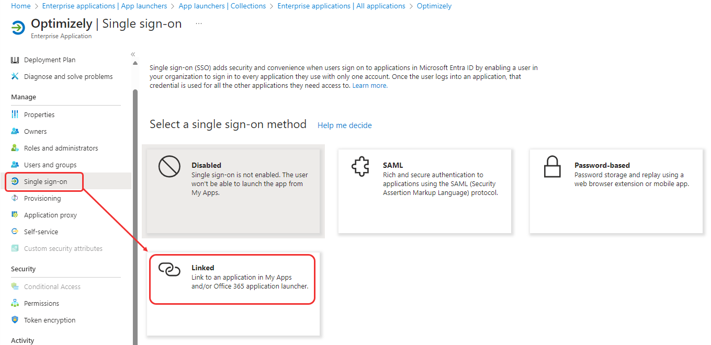This screenshot has width=711, height=345.
Task: Click the SAML puzzle piece icon
Action: pos(360,167)
